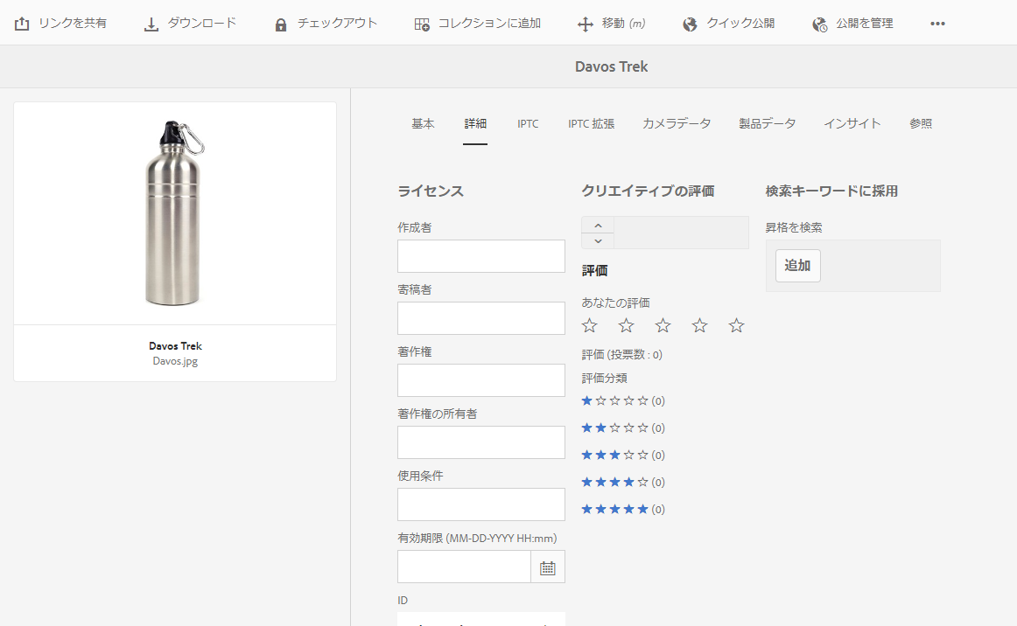
Task: Click the 評価分類 label
Action: click(x=605, y=379)
